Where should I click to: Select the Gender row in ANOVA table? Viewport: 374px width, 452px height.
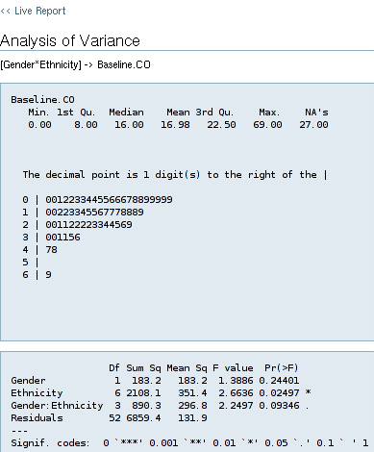[x=155, y=381]
